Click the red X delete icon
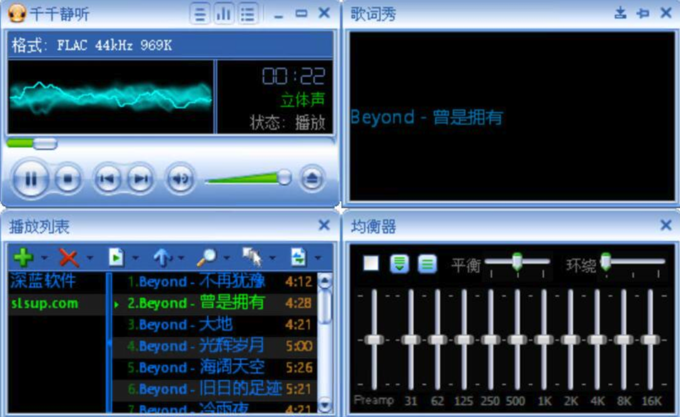 coord(69,258)
